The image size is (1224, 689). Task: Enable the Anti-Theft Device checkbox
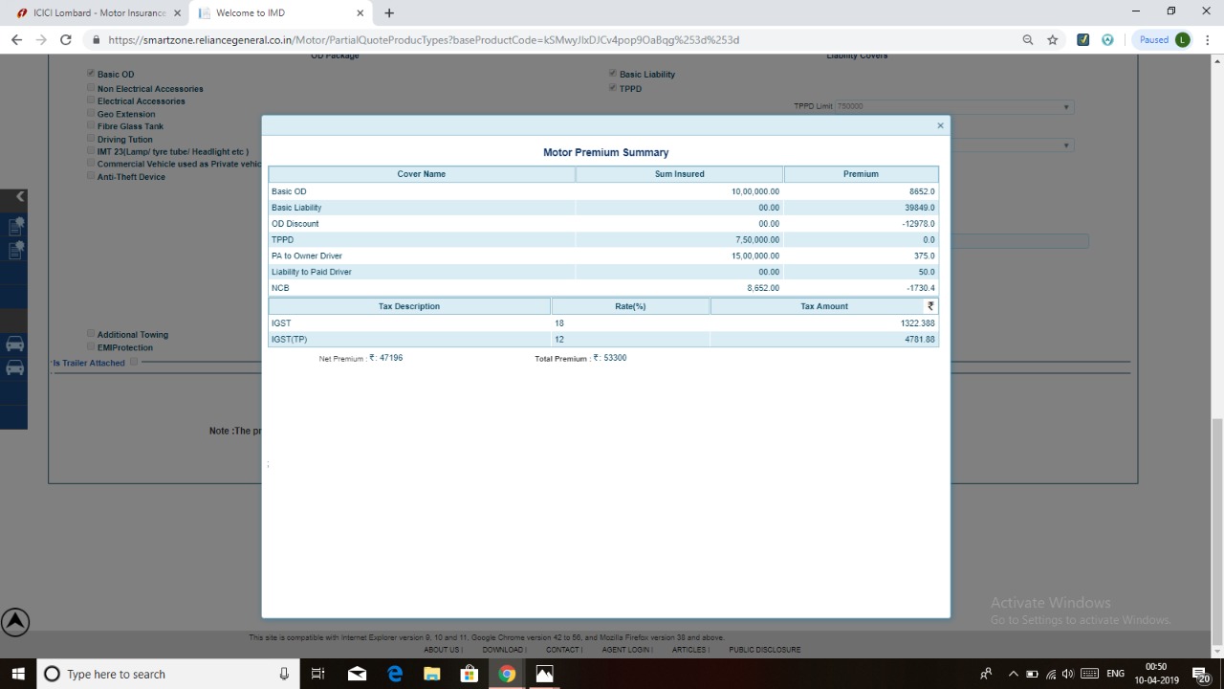click(x=91, y=175)
